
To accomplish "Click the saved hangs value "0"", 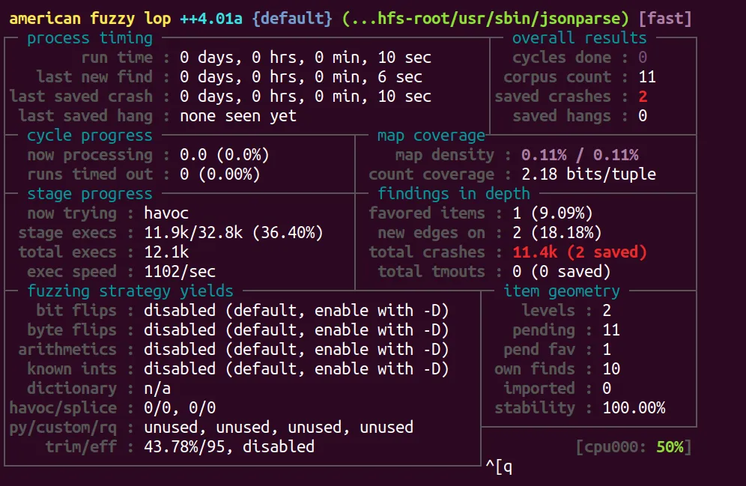I will point(643,116).
